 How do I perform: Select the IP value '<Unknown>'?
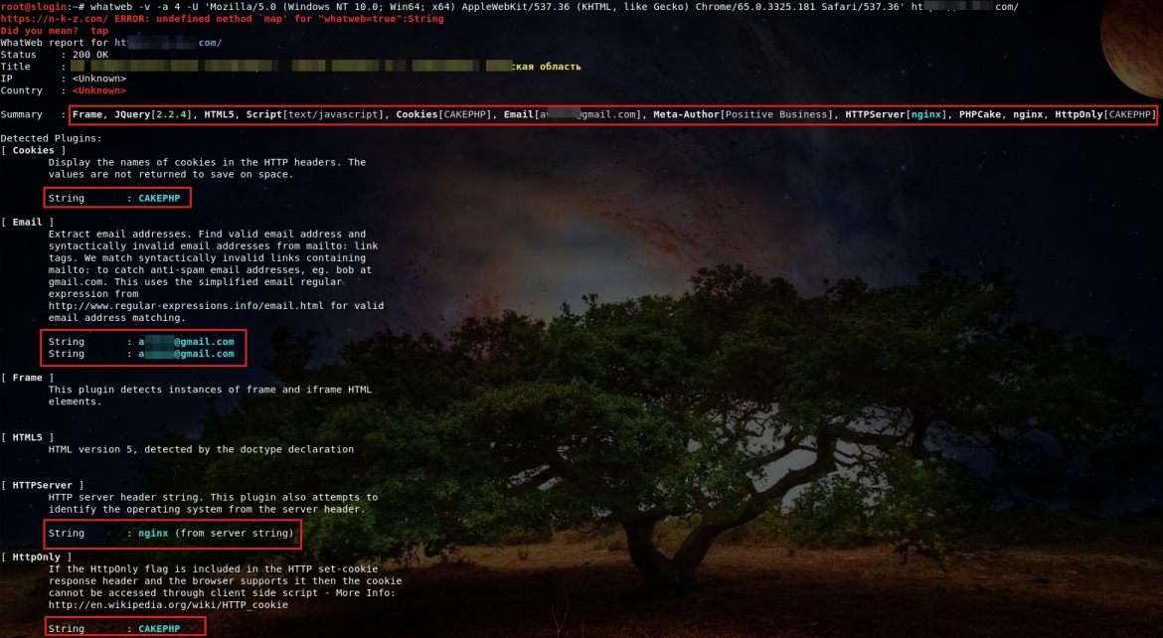[99, 78]
